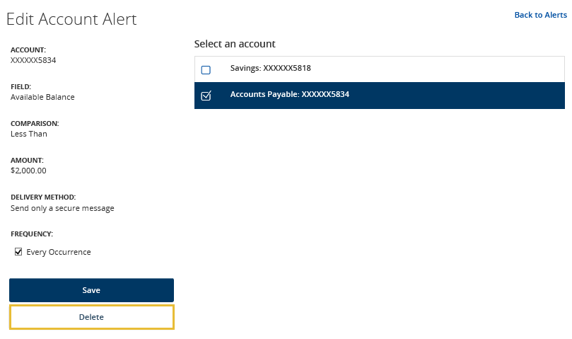Follow the Back to Alerts link
572x339 pixels.
coord(541,15)
